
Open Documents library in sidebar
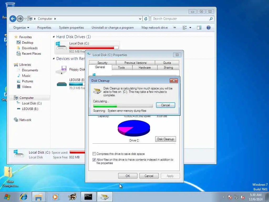pos(30,70)
